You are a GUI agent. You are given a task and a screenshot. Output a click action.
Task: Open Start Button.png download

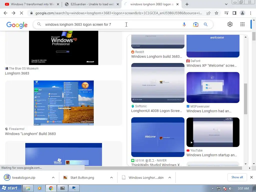82,177
